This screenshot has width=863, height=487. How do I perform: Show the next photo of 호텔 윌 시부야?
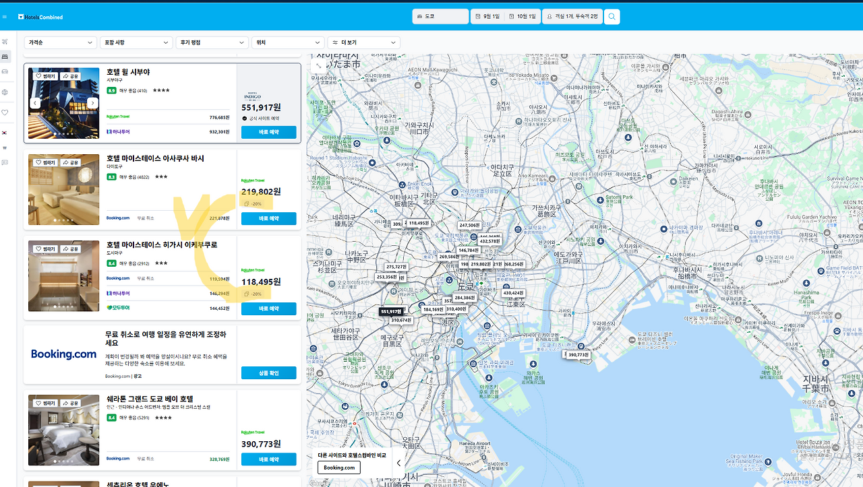(x=93, y=103)
